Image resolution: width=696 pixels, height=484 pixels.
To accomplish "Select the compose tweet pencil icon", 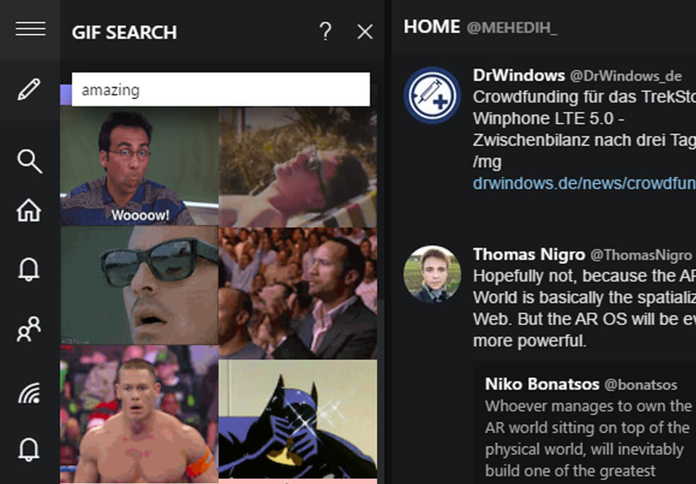I will tap(29, 90).
